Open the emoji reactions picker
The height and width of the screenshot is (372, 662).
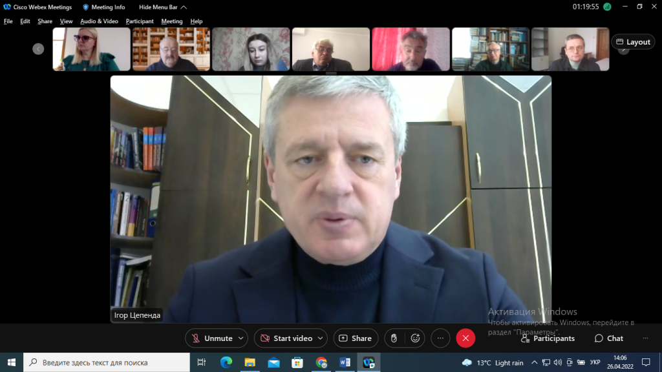416,338
